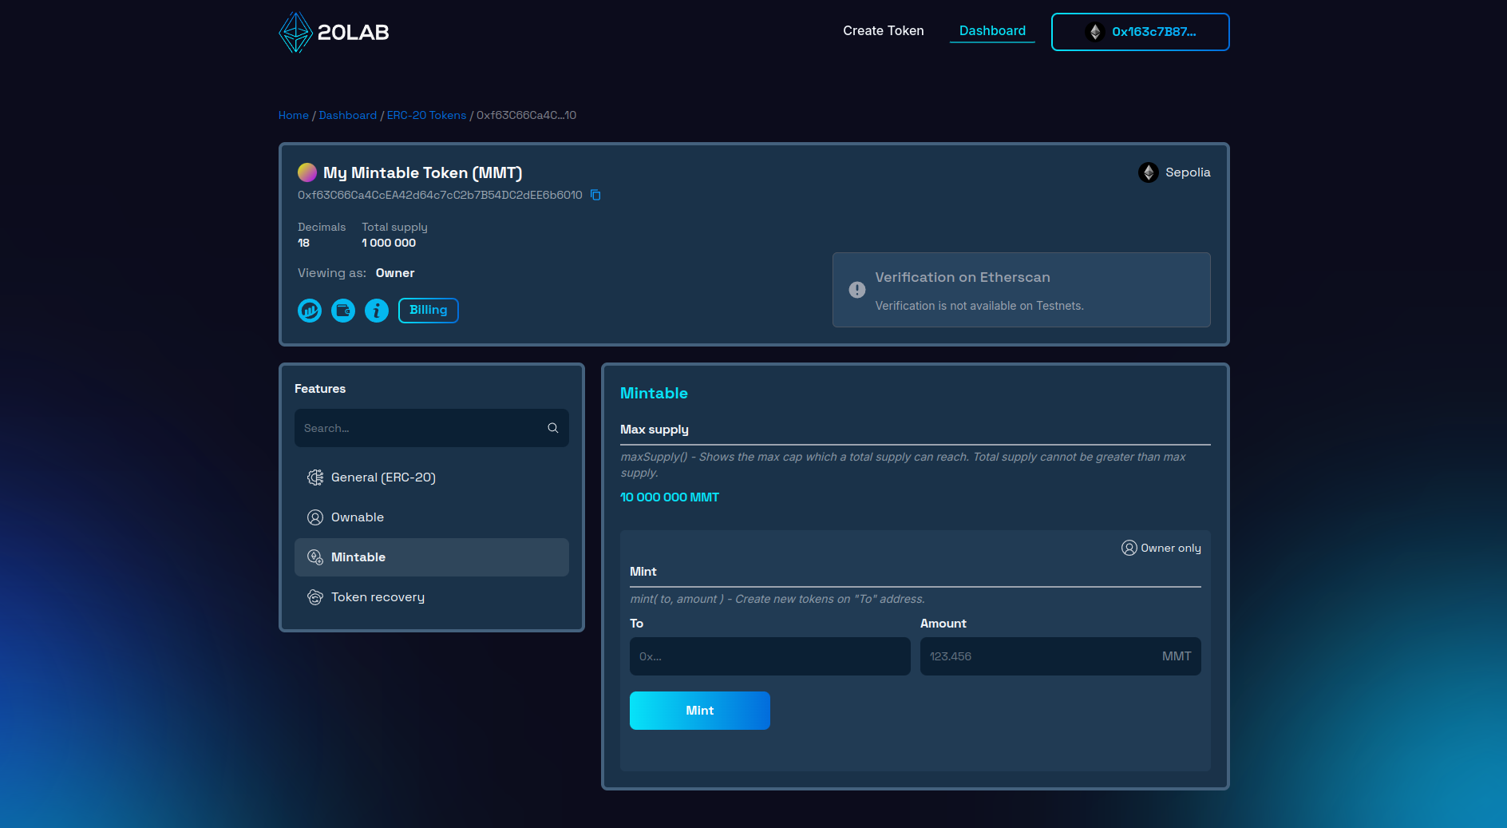Click the Mintable section heading

(x=654, y=393)
